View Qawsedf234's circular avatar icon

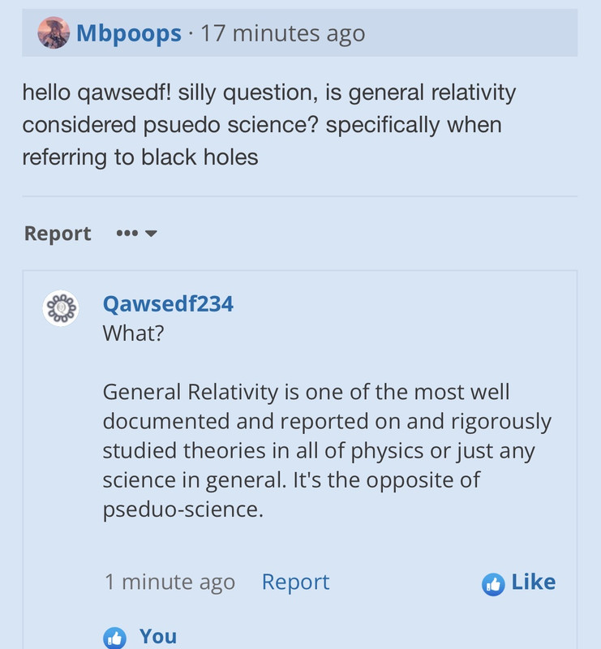(x=61, y=308)
